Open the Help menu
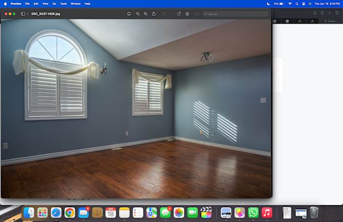This screenshot has width=343, height=222. pos(87,4)
